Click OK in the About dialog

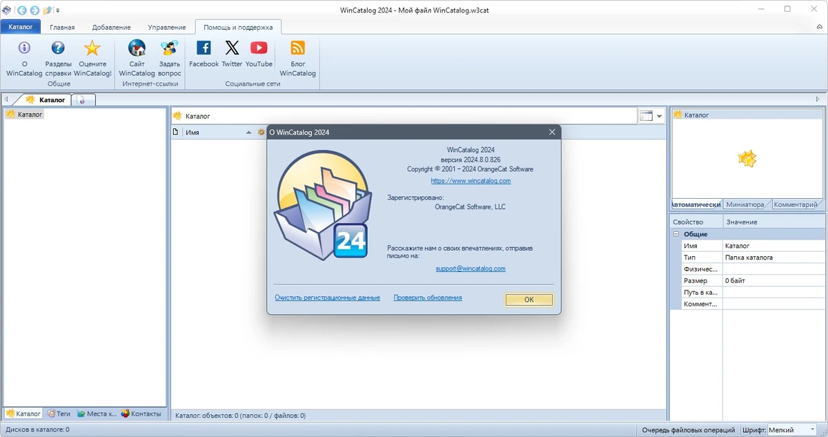[x=529, y=300]
